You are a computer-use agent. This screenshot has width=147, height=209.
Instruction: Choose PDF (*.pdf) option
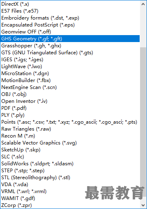70,108
